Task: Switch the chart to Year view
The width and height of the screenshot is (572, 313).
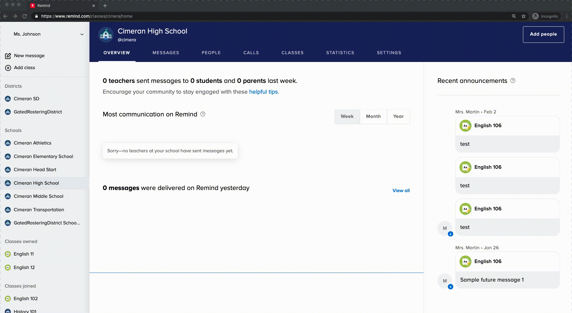Action: pos(398,116)
